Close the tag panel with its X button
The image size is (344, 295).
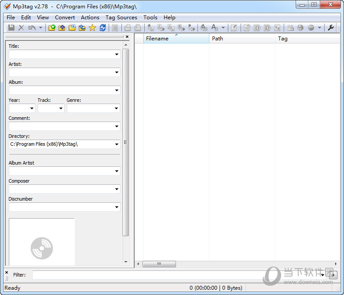coord(127,36)
